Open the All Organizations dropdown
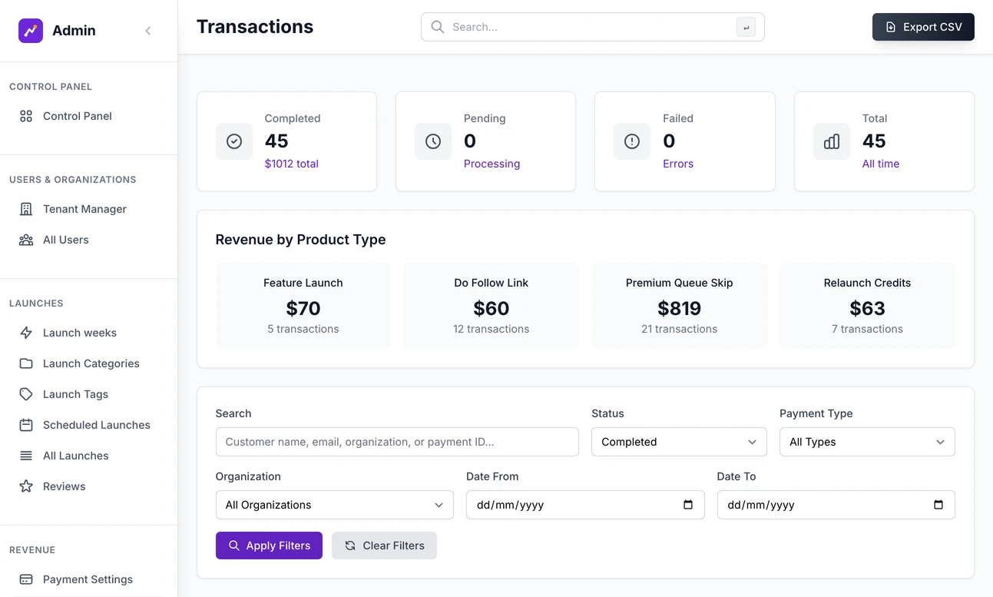Image resolution: width=993 pixels, height=597 pixels. pyautogui.click(x=335, y=505)
